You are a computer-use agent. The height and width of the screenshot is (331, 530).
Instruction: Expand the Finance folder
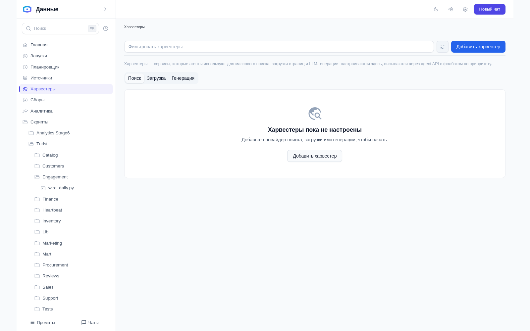tap(72, 199)
